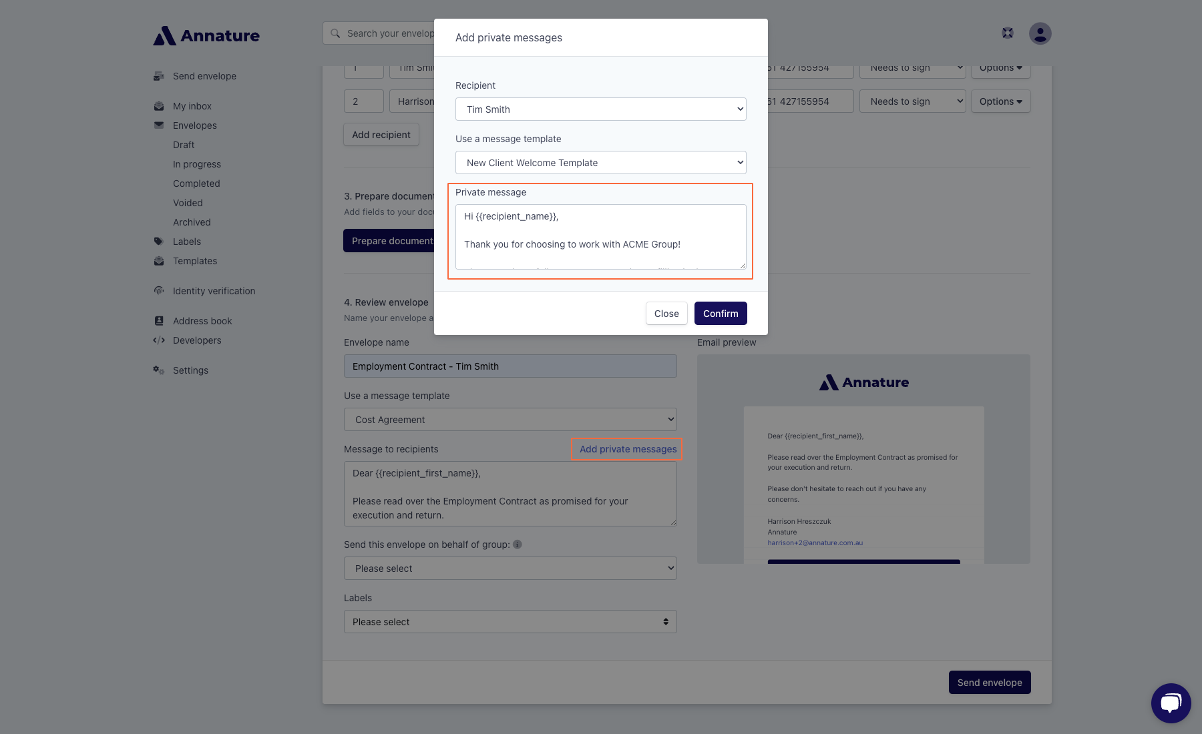Open Address book via its icon
This screenshot has width=1202, height=734.
point(159,321)
